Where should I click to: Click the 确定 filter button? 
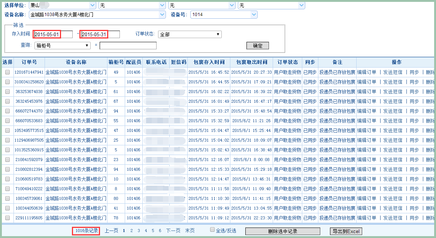click(257, 46)
